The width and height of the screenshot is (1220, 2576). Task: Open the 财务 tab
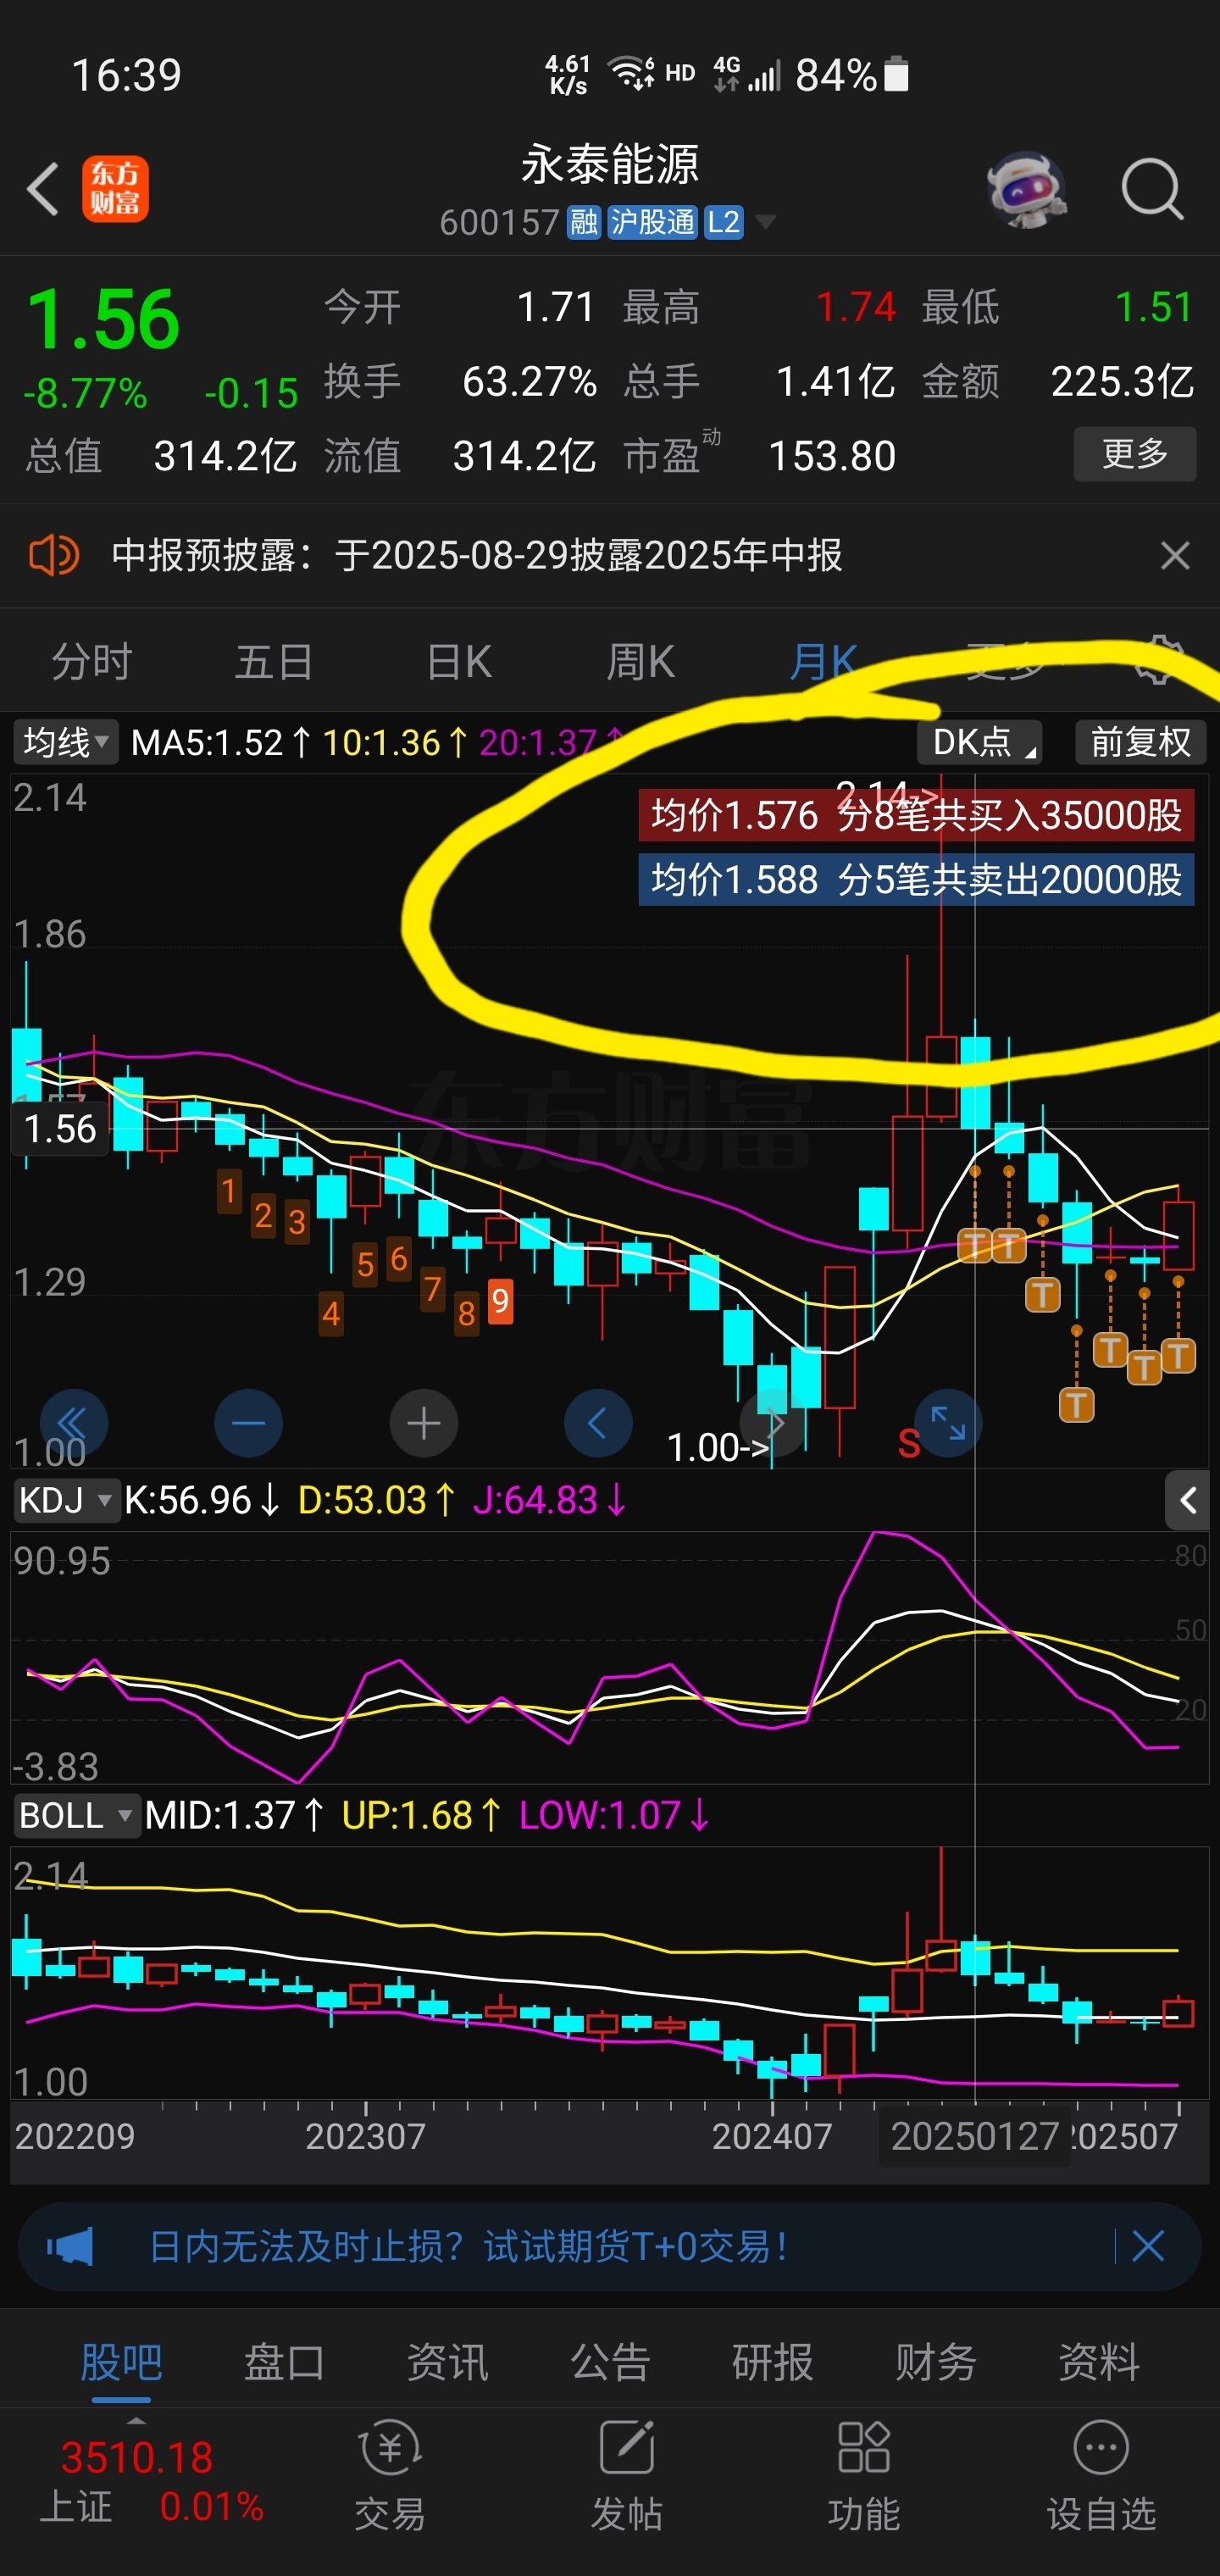pyautogui.click(x=936, y=2362)
